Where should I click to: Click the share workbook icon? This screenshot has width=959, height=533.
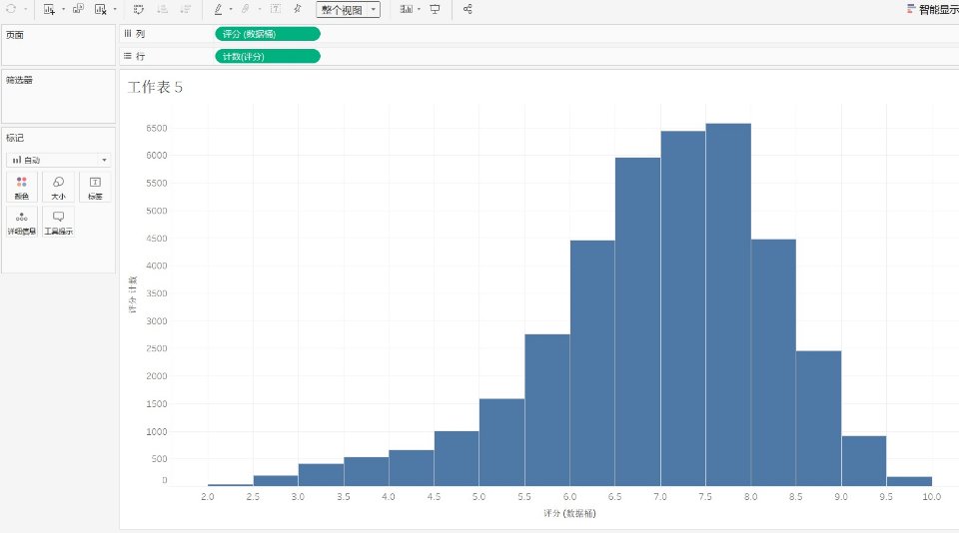point(468,9)
